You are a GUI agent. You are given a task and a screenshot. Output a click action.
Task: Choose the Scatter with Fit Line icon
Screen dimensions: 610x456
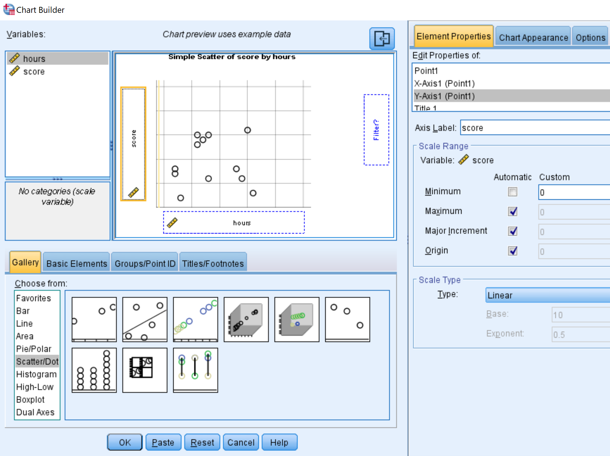pyautogui.click(x=145, y=319)
